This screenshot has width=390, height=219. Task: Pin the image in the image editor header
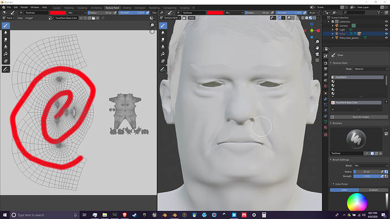[103, 18]
